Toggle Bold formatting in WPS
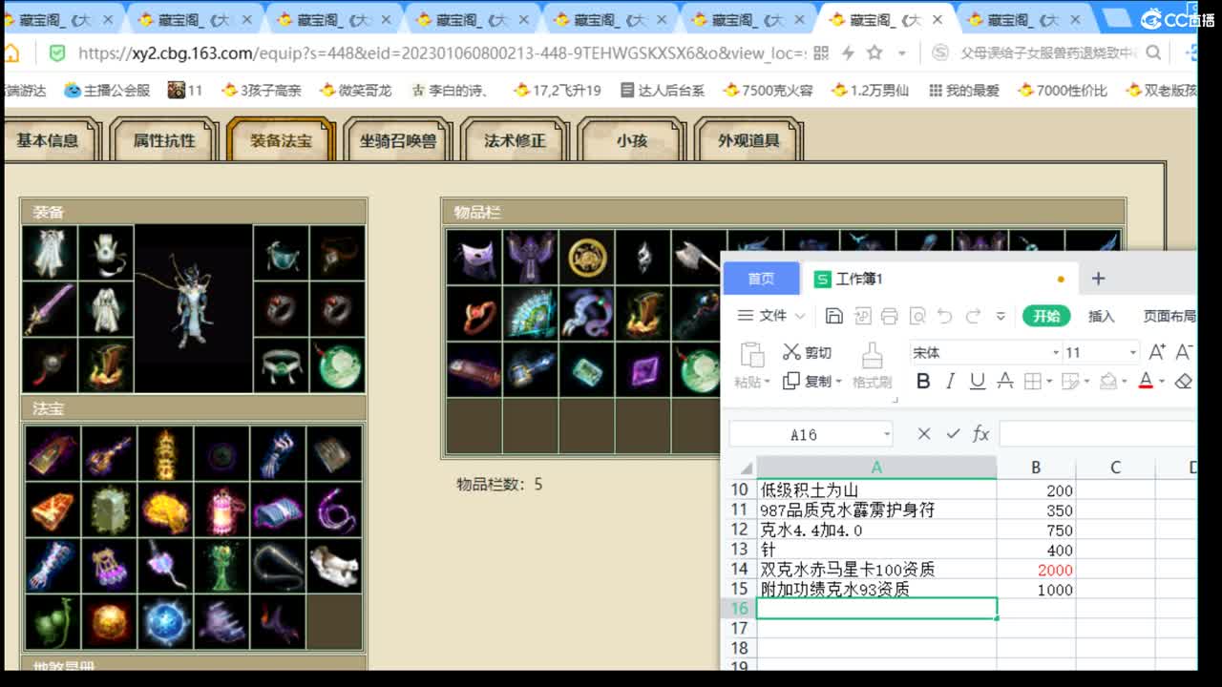Viewport: 1222px width, 687px height. coord(923,382)
